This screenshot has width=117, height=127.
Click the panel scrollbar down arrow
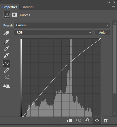(115, 113)
